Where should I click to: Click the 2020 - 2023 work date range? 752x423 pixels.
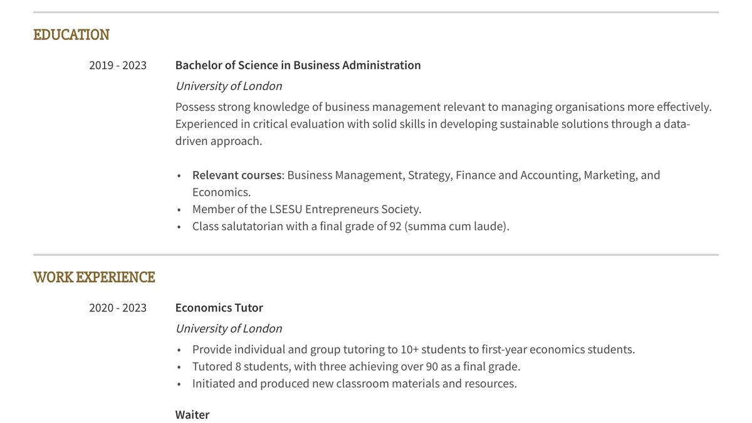(x=118, y=308)
